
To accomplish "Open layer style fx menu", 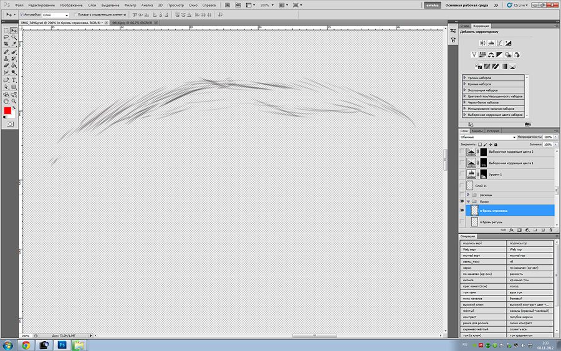I will click(x=512, y=230).
